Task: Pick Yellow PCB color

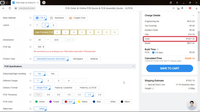Action: (83, 102)
